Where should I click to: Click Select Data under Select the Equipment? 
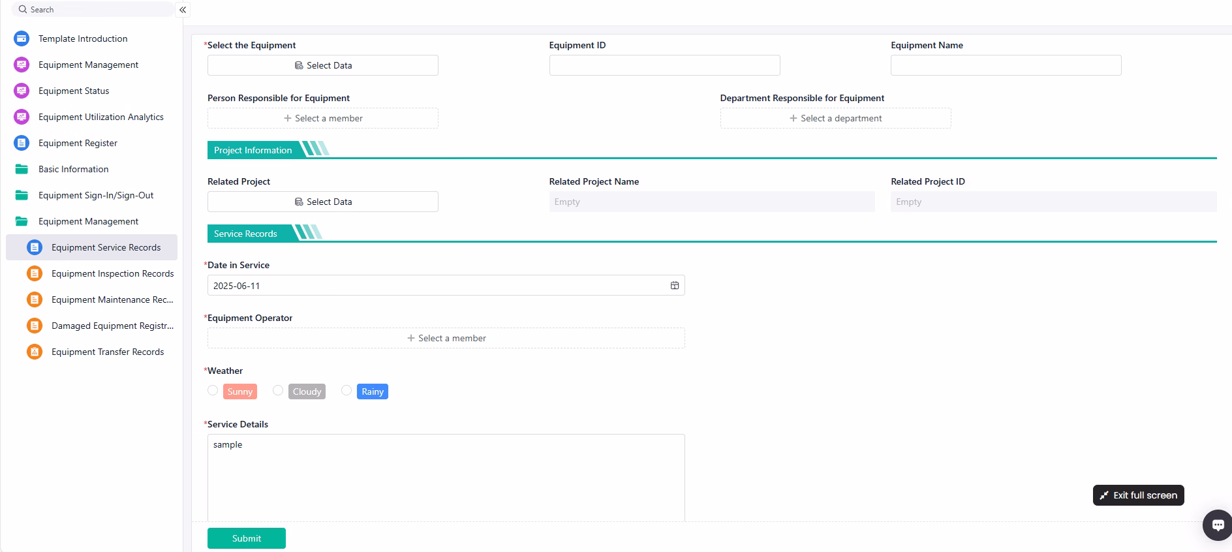(x=323, y=65)
